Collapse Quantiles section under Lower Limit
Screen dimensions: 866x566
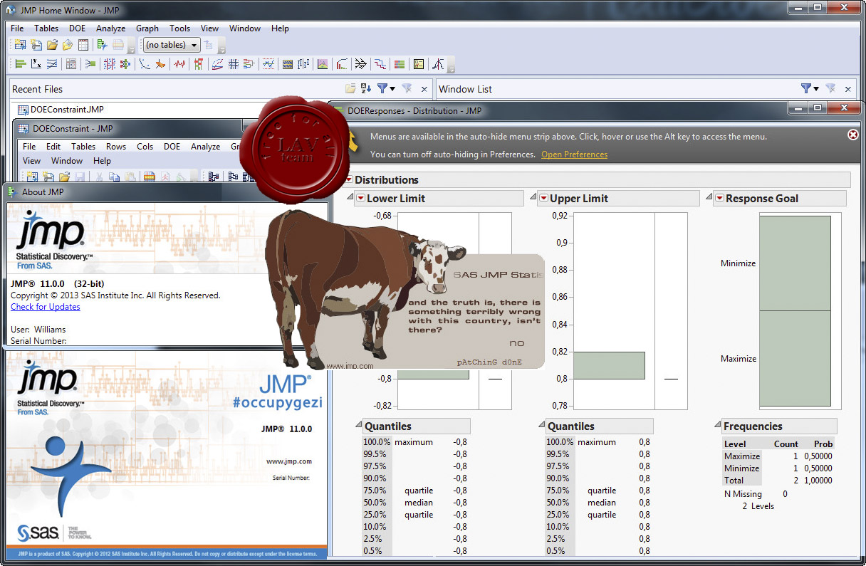coord(358,426)
